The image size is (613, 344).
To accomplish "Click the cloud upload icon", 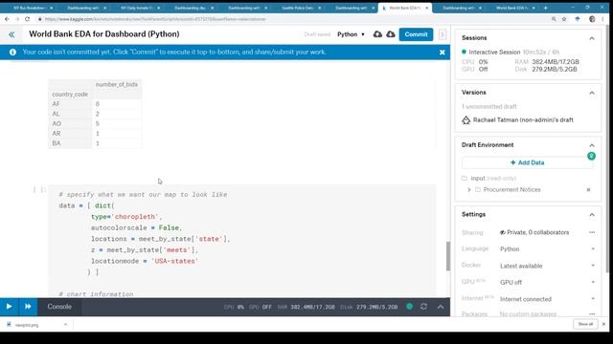I will (x=377, y=34).
